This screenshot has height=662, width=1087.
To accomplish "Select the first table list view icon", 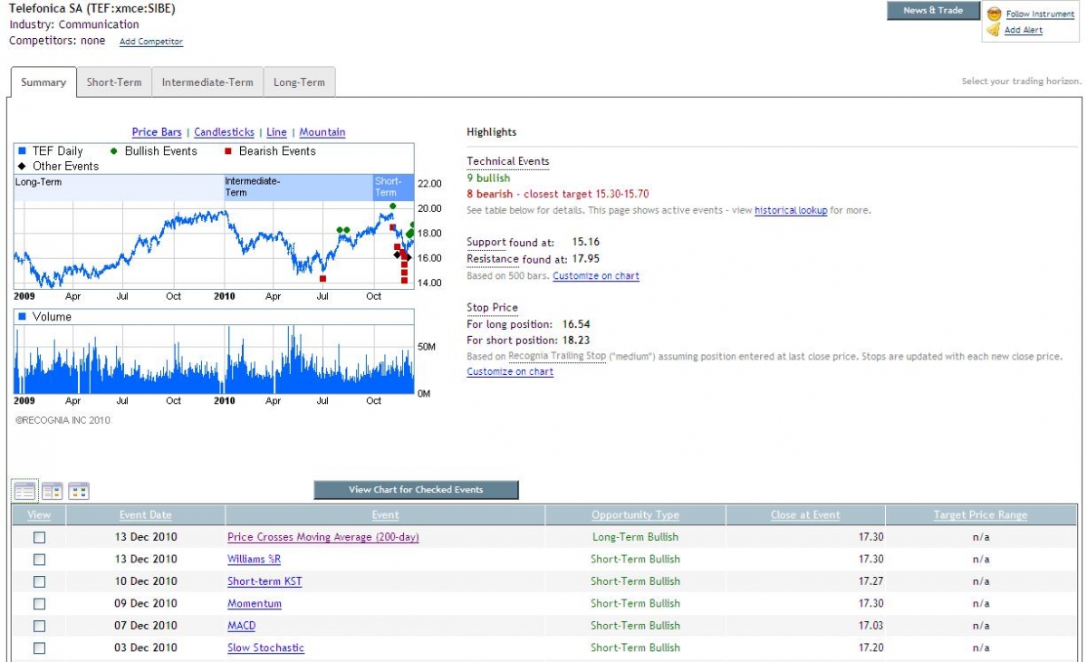I will (x=24, y=491).
